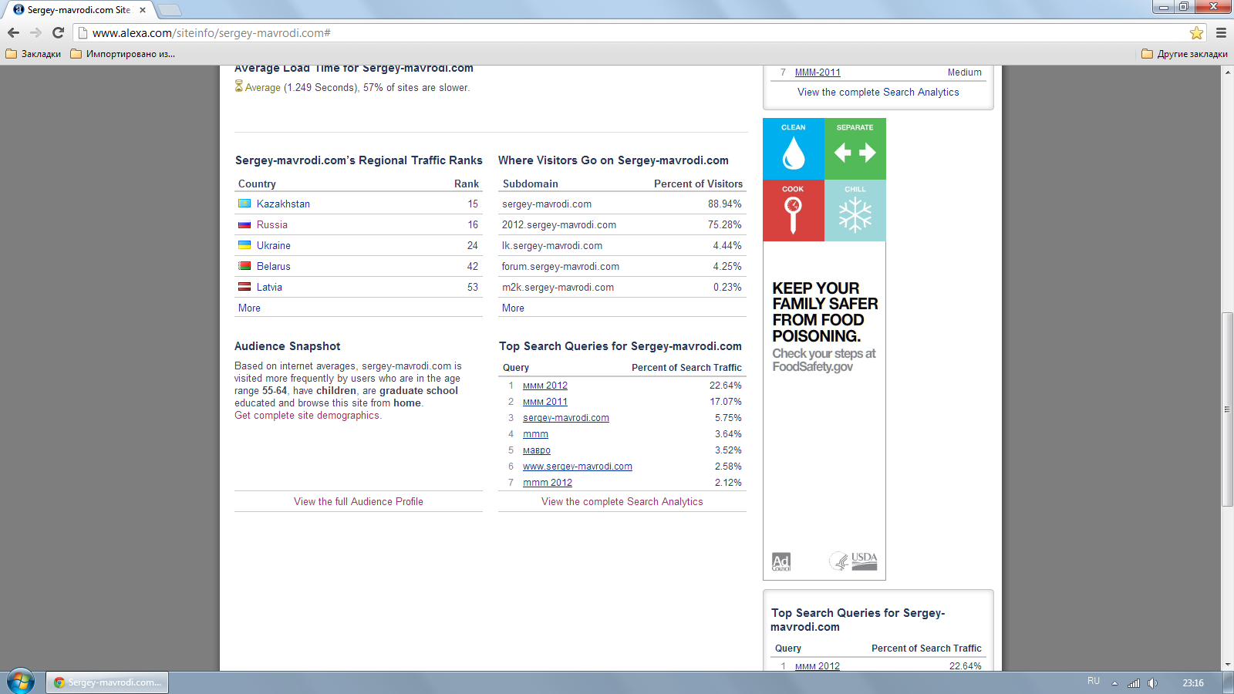Open the мавро query link
1234x694 pixels.
537,450
